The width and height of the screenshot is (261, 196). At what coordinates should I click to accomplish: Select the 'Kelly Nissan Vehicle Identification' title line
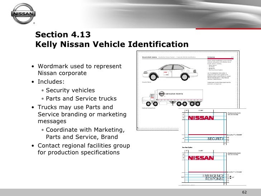(112, 45)
